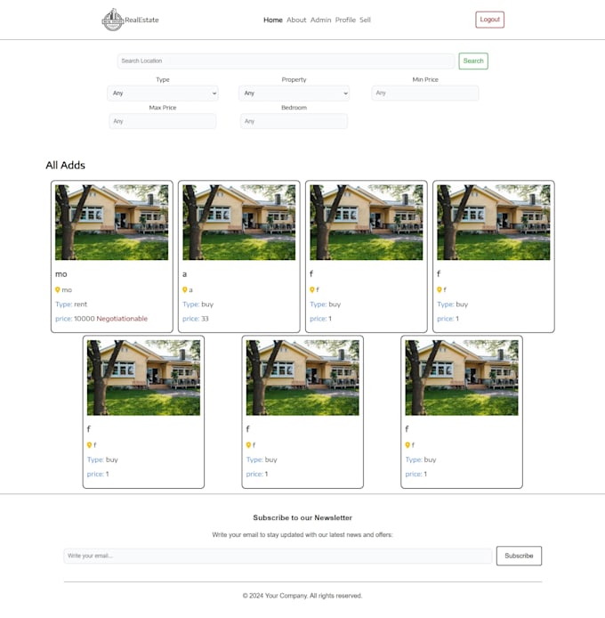Click the 'mo' listing title

coord(61,274)
